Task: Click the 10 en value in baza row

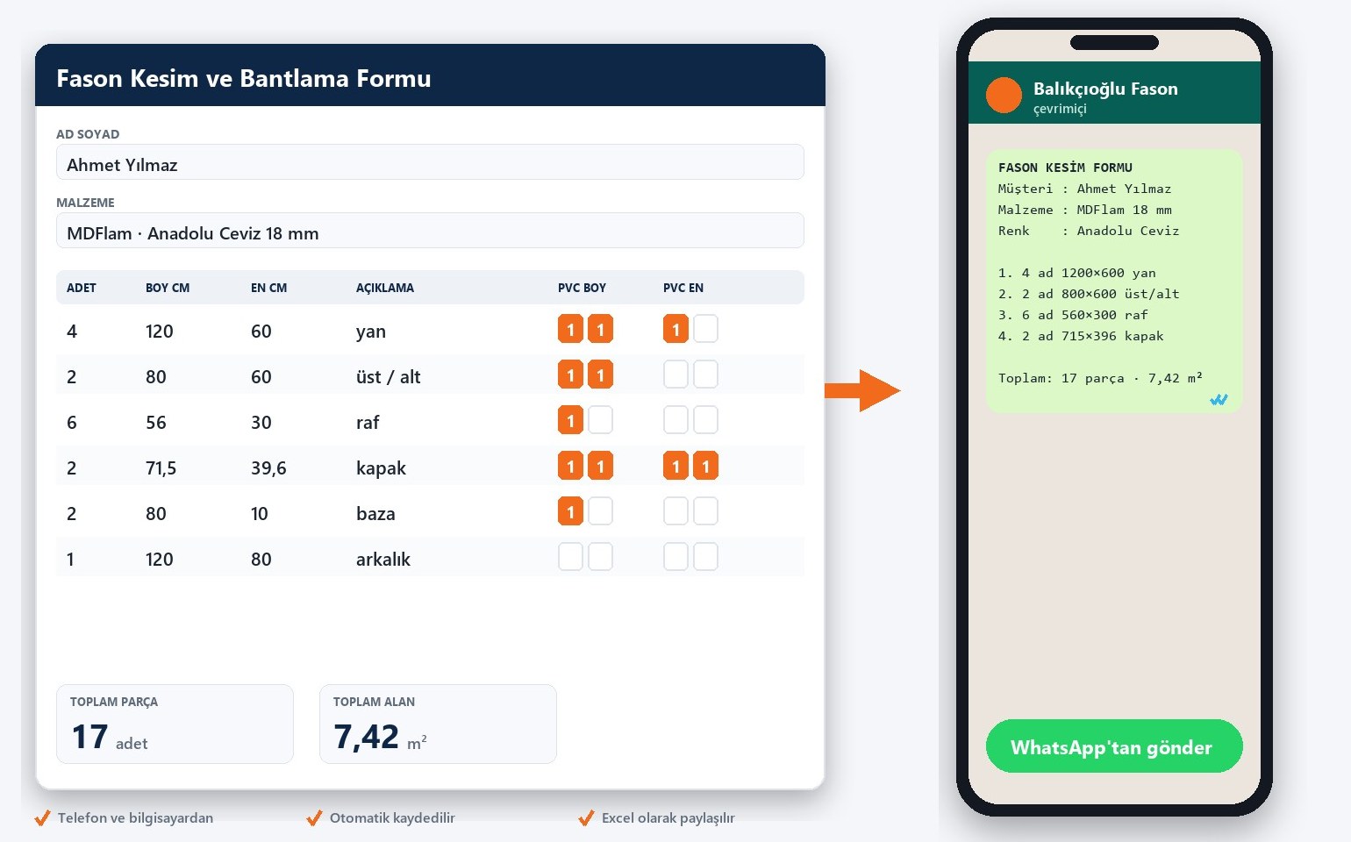Action: point(260,514)
